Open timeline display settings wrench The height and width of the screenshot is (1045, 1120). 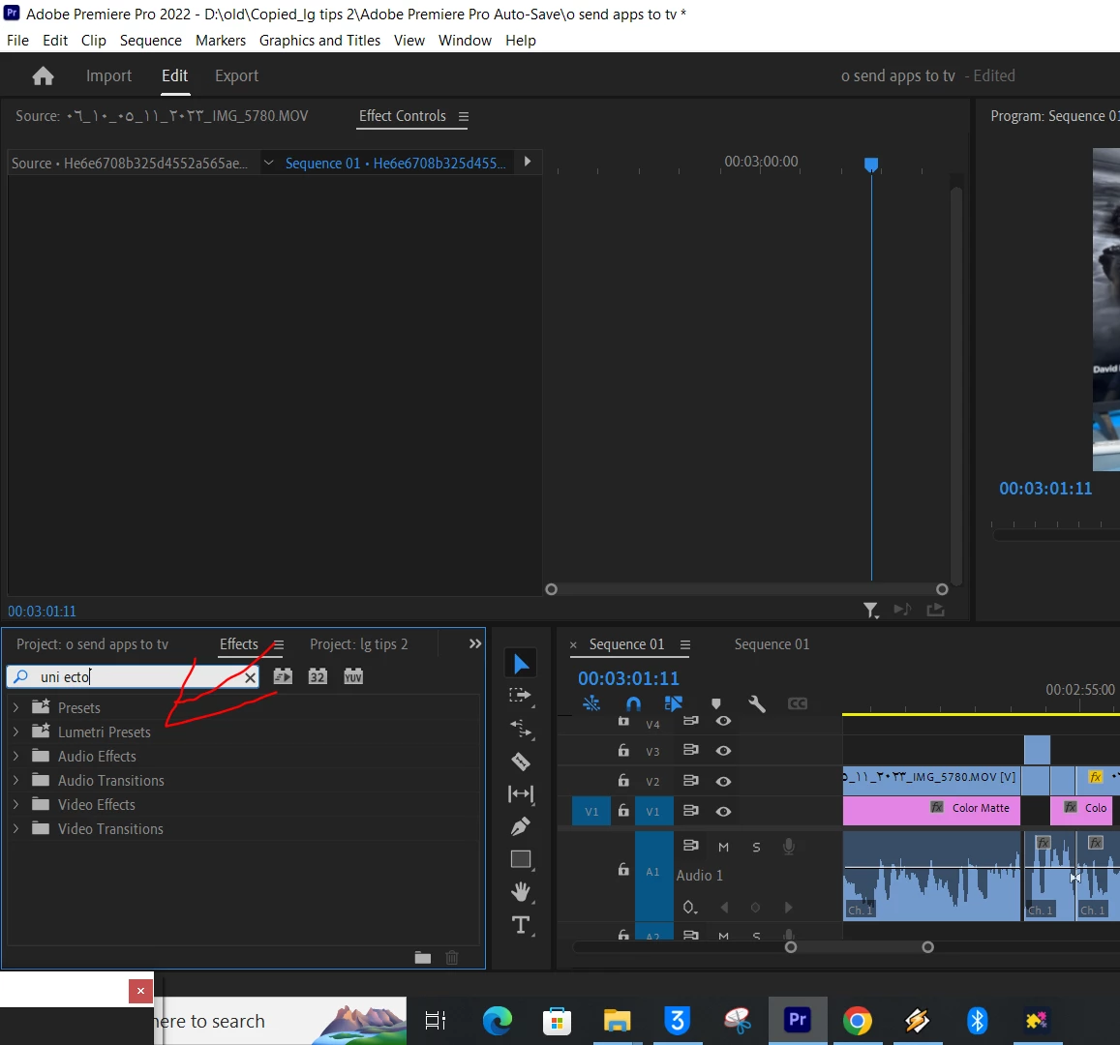coord(757,703)
